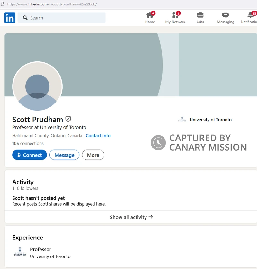Focus the Search input field
Viewport: 257px width, 269px height.
pos(62,18)
